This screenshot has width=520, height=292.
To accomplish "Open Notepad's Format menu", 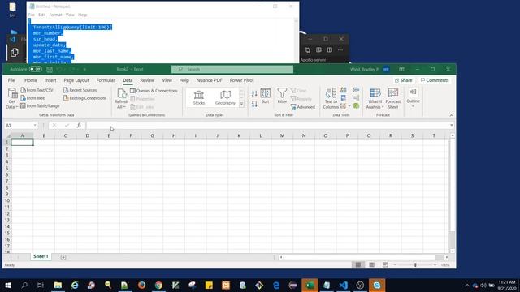I will [55, 15].
